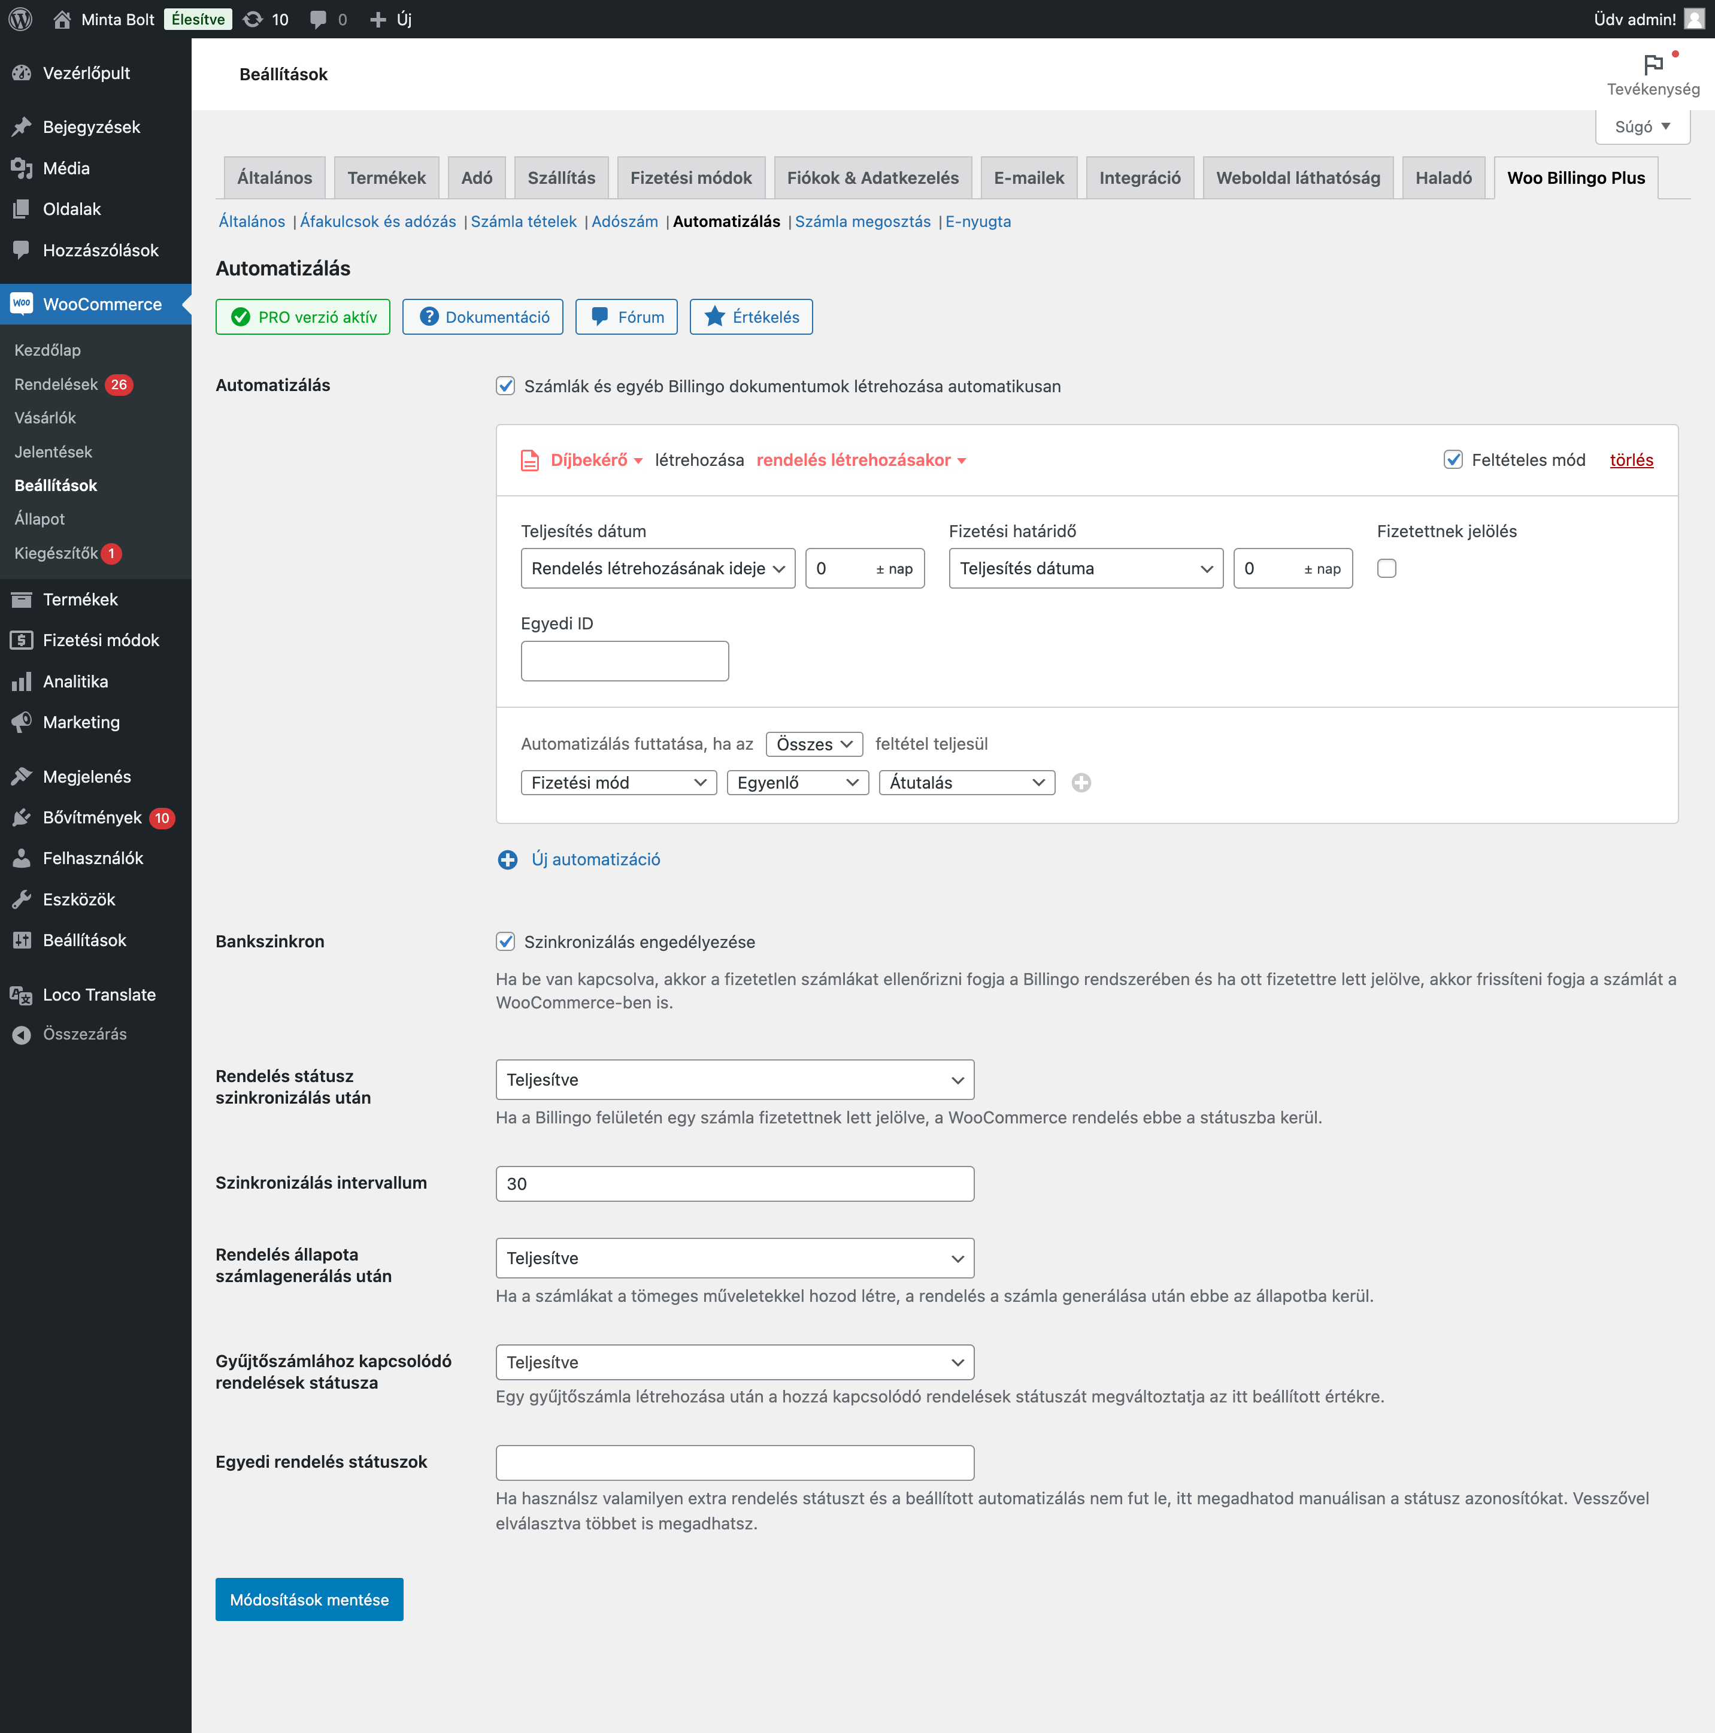This screenshot has width=1715, height=1733.
Task: Click the Oldalak pages icon
Action: click(x=22, y=209)
